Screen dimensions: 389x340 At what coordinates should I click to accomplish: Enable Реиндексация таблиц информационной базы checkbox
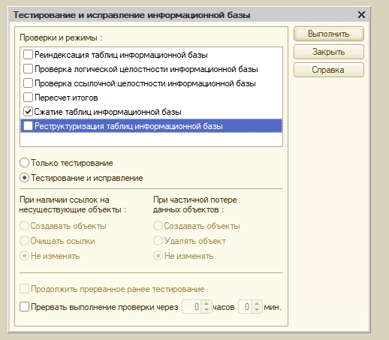tap(28, 55)
